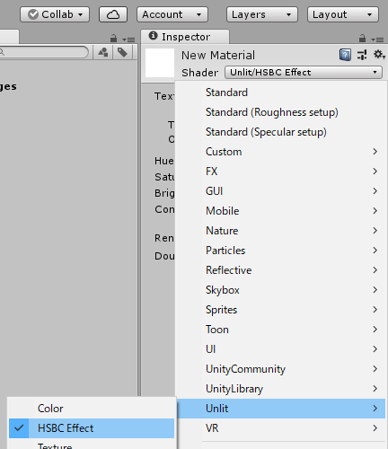The image size is (388, 449).
Task: Select the Standard shader
Action: 280,92
